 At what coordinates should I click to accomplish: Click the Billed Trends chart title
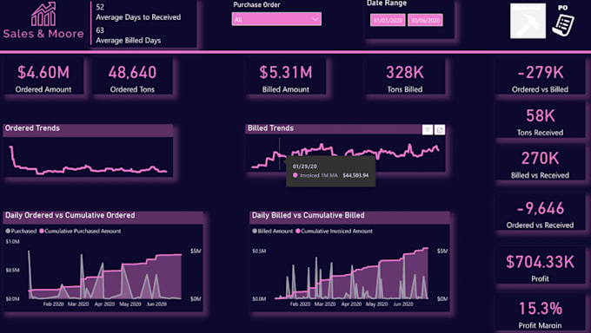(x=270, y=128)
